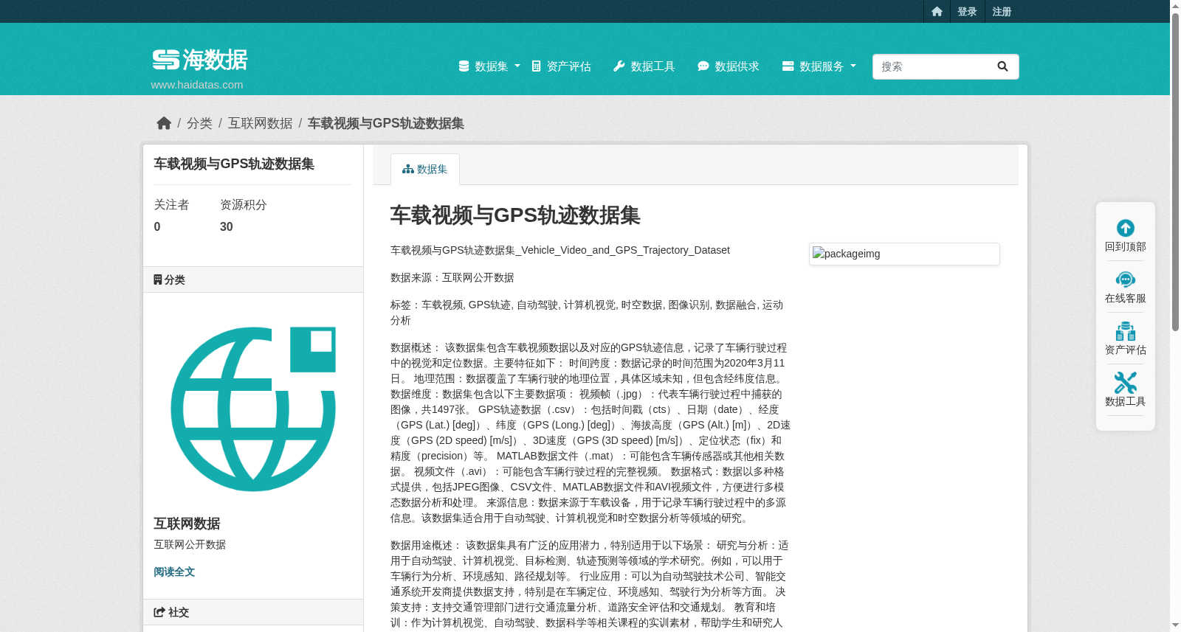Click floating panel 数据工具 icon
1181x632 pixels.
coord(1126,383)
